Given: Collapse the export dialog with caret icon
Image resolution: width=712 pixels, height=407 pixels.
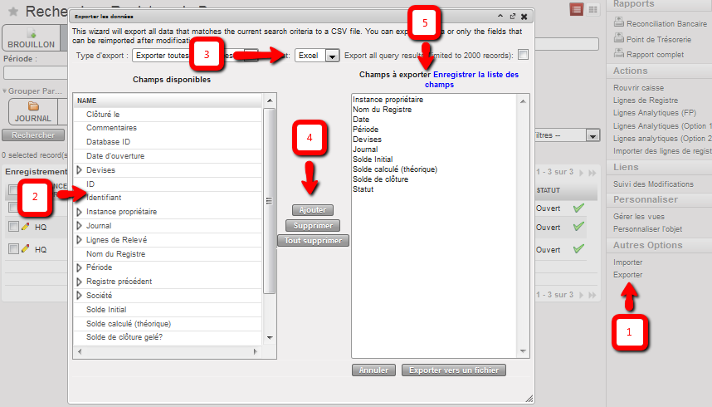Looking at the screenshot, I should point(500,16).
